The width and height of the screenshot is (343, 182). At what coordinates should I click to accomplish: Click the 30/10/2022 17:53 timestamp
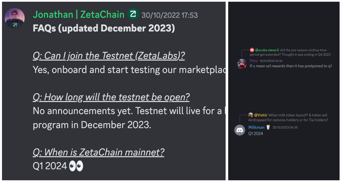click(x=170, y=15)
